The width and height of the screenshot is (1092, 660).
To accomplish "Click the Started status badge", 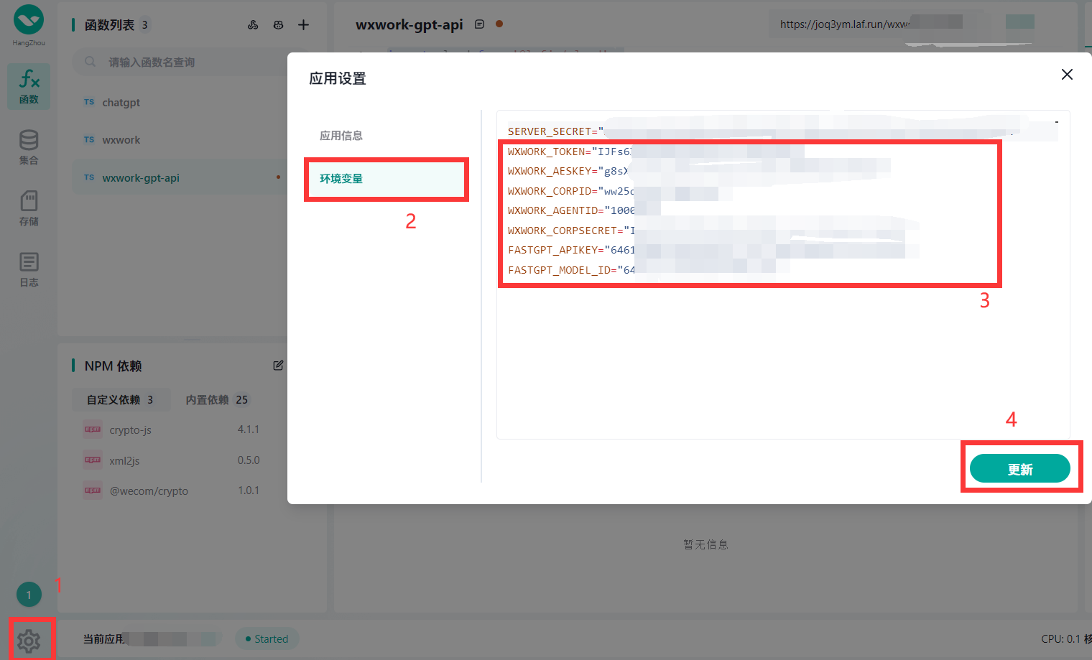I will (267, 639).
